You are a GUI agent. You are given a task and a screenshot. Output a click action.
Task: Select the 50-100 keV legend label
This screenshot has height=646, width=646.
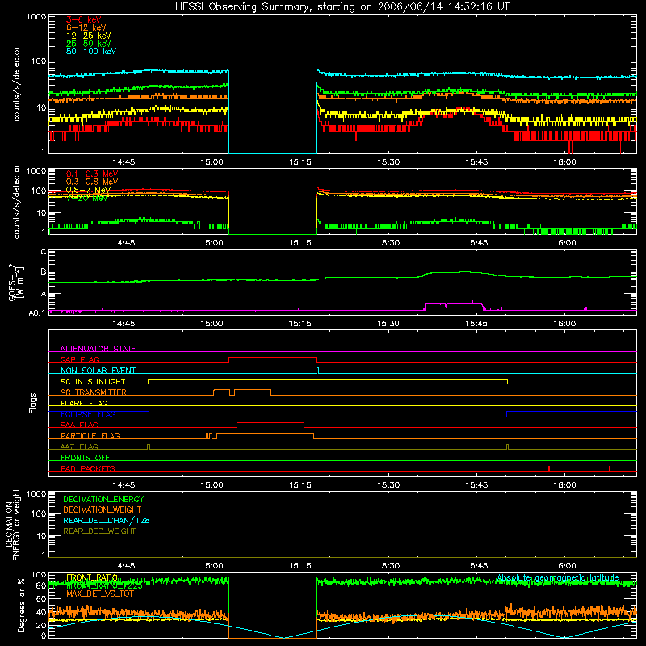click(x=91, y=52)
